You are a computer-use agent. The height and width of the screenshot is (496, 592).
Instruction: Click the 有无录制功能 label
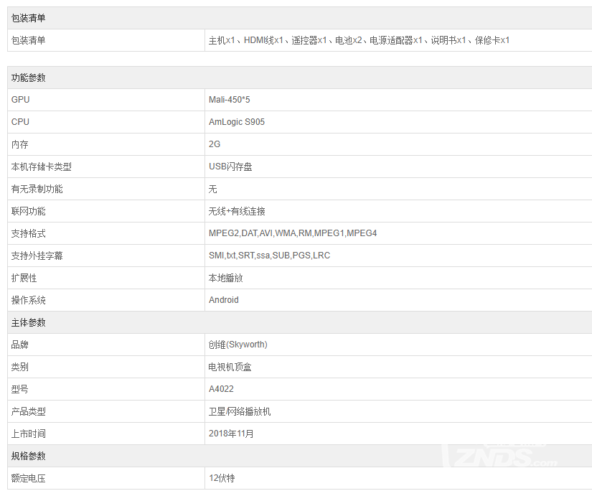tap(37, 189)
